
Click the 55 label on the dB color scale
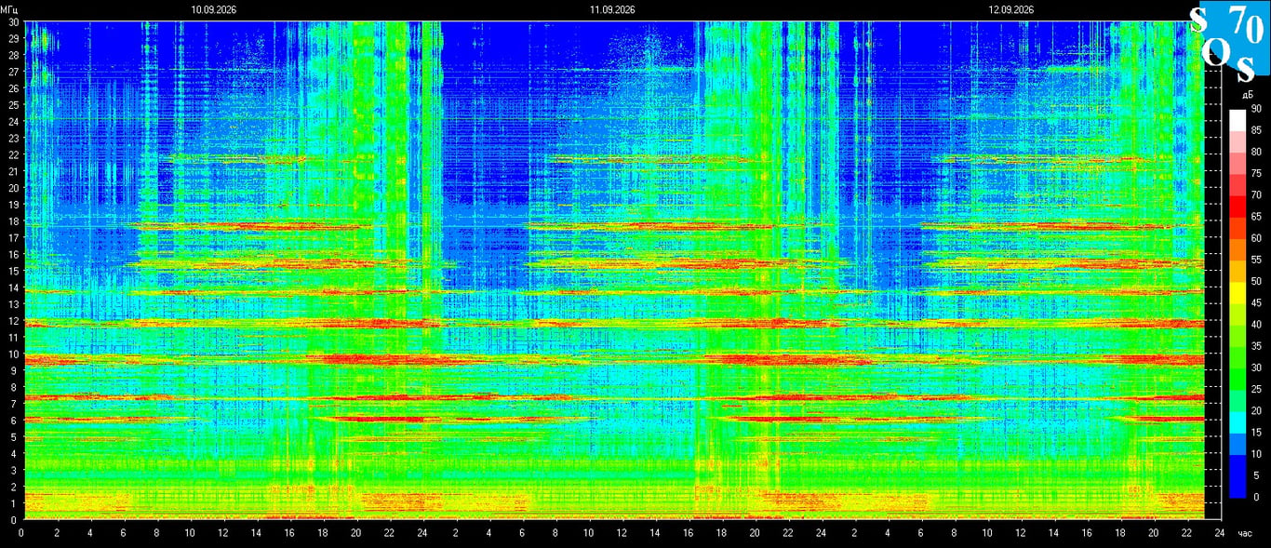coord(1256,260)
